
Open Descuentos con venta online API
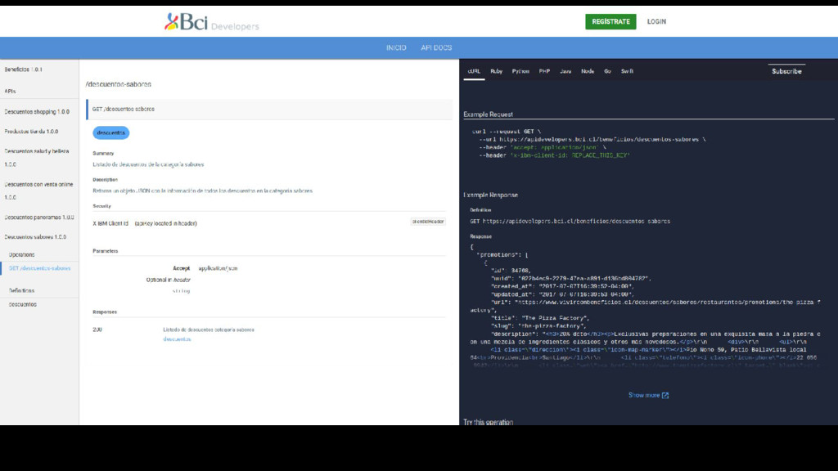pyautogui.click(x=38, y=191)
